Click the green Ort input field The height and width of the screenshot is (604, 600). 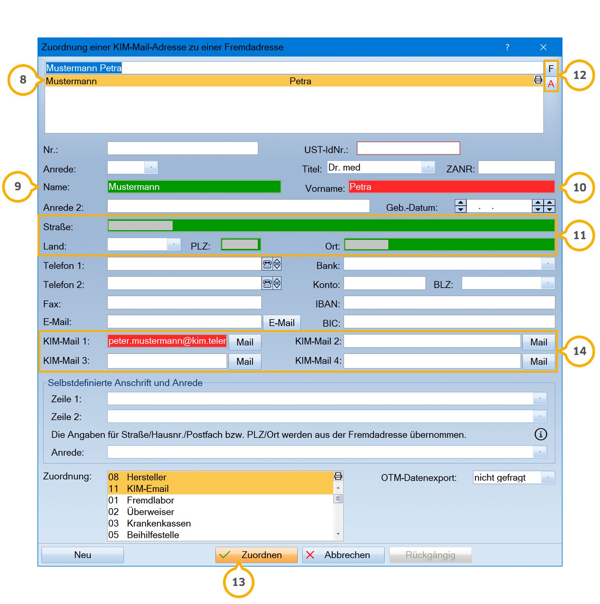449,245
